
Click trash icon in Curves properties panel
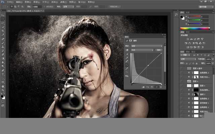[161, 87]
